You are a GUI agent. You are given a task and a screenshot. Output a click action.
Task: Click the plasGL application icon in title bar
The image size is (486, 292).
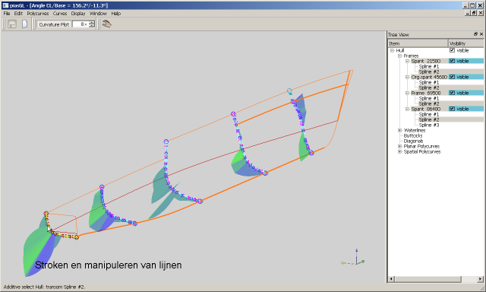[5, 5]
